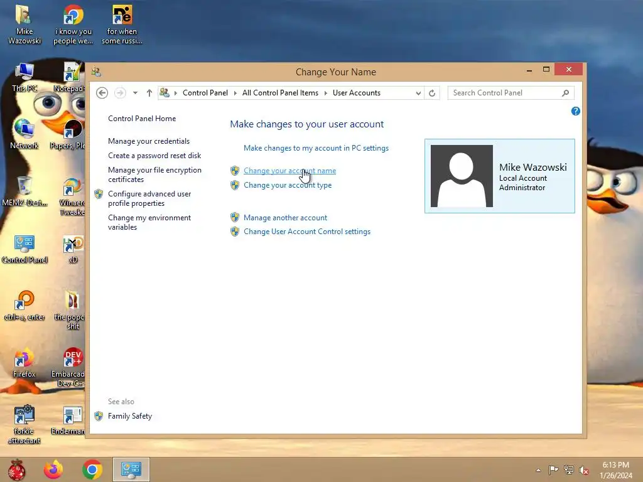
Task: Open Firefox from the taskbar
Action: [53, 469]
